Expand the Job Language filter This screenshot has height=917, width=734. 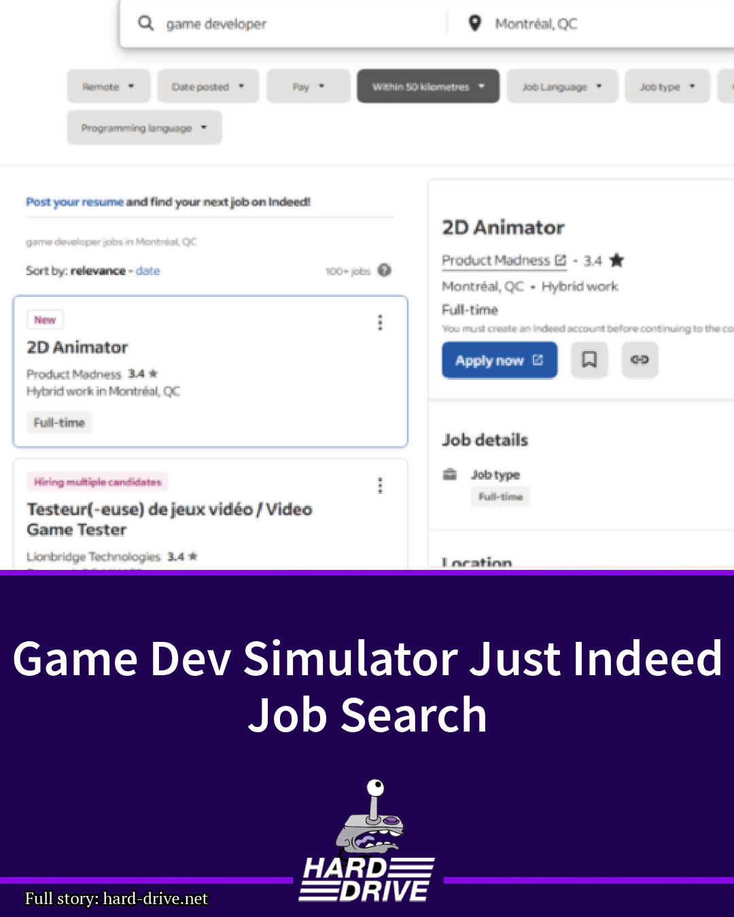(561, 86)
